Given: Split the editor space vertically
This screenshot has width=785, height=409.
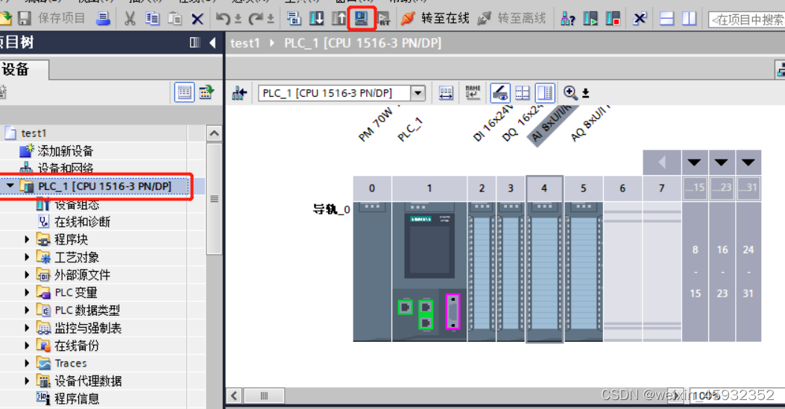Looking at the screenshot, I should coord(690,19).
